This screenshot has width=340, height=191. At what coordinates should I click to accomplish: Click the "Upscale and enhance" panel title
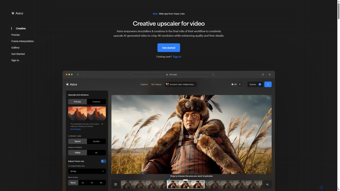pyautogui.click(x=78, y=95)
